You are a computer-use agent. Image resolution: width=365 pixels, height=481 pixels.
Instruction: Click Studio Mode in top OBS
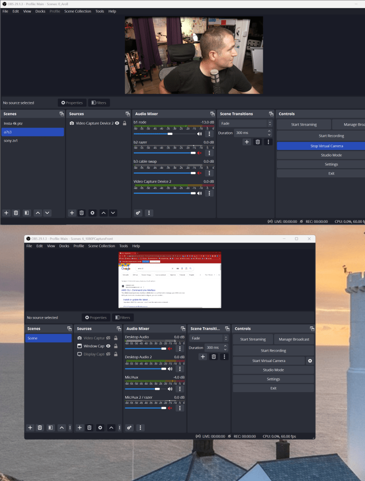click(321, 155)
